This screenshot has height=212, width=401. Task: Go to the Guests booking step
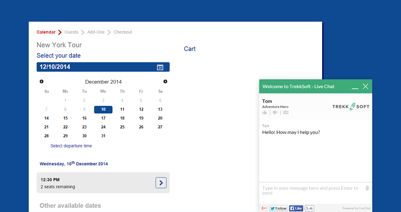coord(71,32)
